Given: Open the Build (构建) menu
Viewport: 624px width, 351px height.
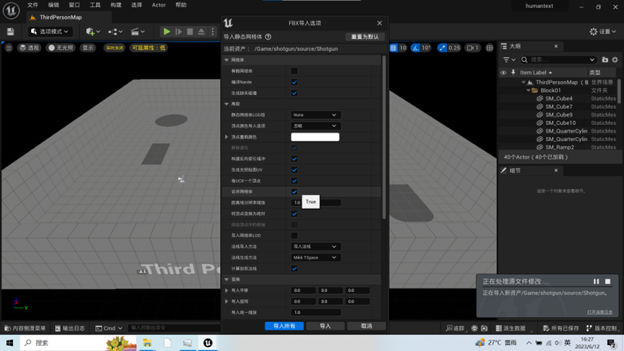Looking at the screenshot, I should [x=116, y=5].
